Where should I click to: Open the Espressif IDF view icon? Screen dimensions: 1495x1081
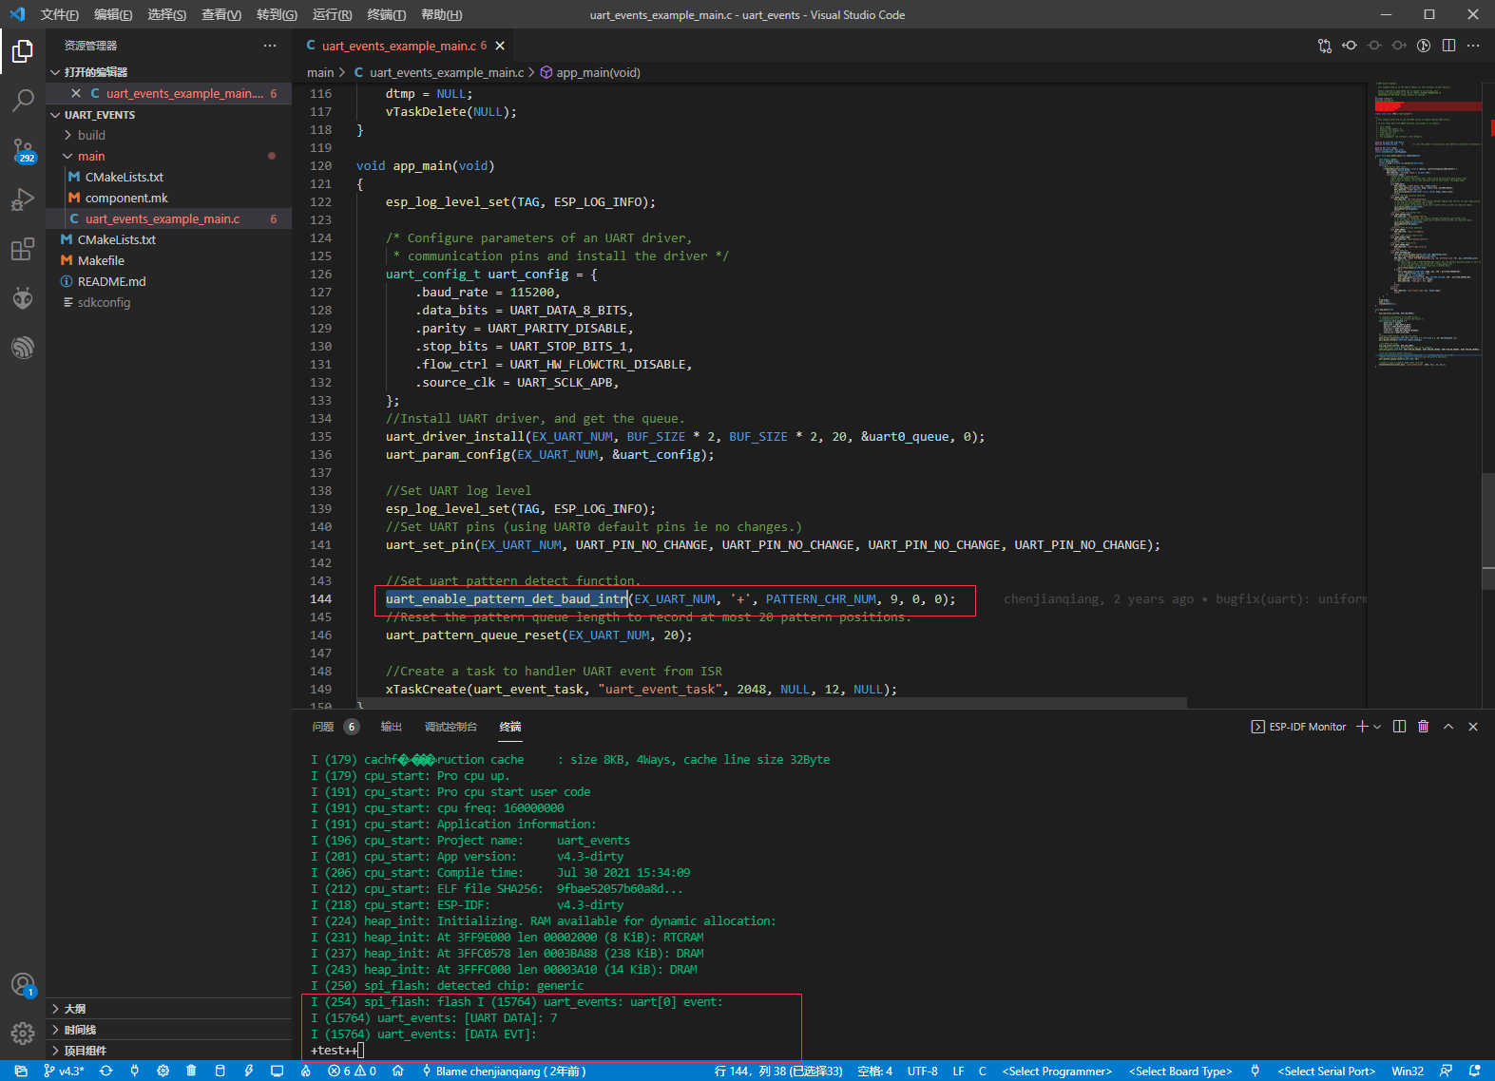[x=23, y=348]
